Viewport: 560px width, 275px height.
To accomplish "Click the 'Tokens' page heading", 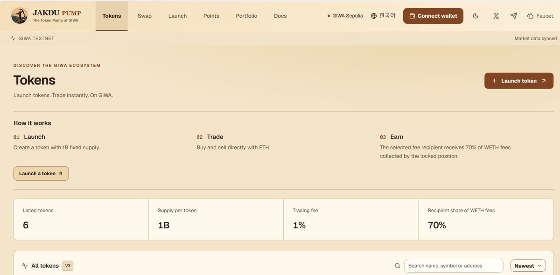I will tap(35, 80).
